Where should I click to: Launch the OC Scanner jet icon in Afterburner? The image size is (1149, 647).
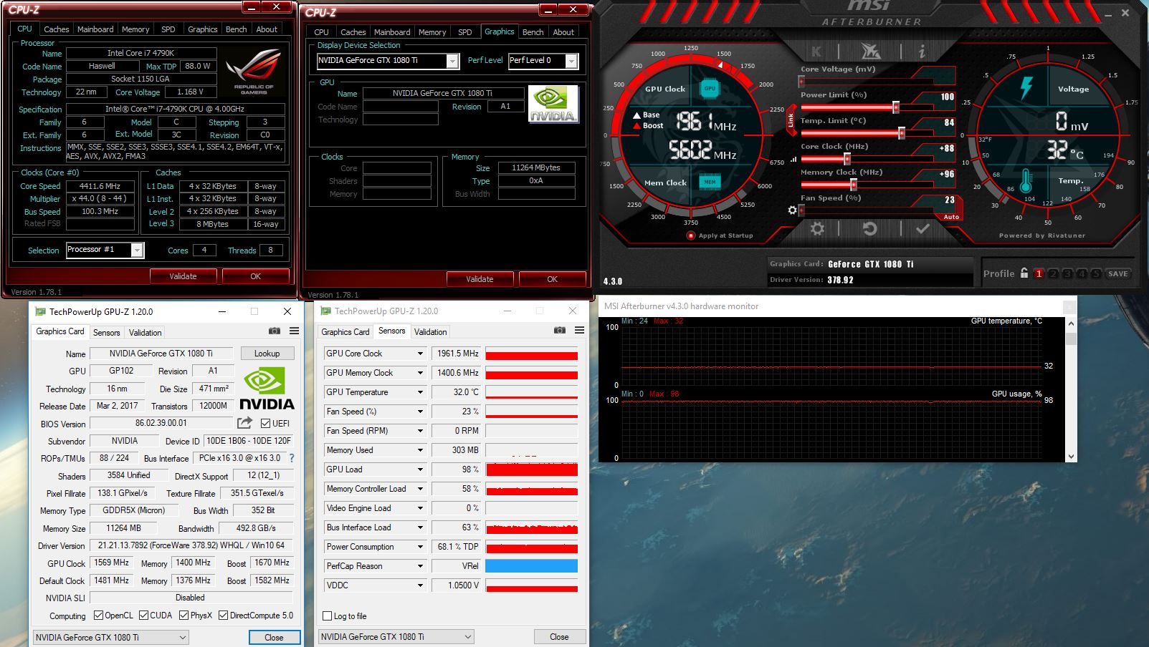pos(870,51)
